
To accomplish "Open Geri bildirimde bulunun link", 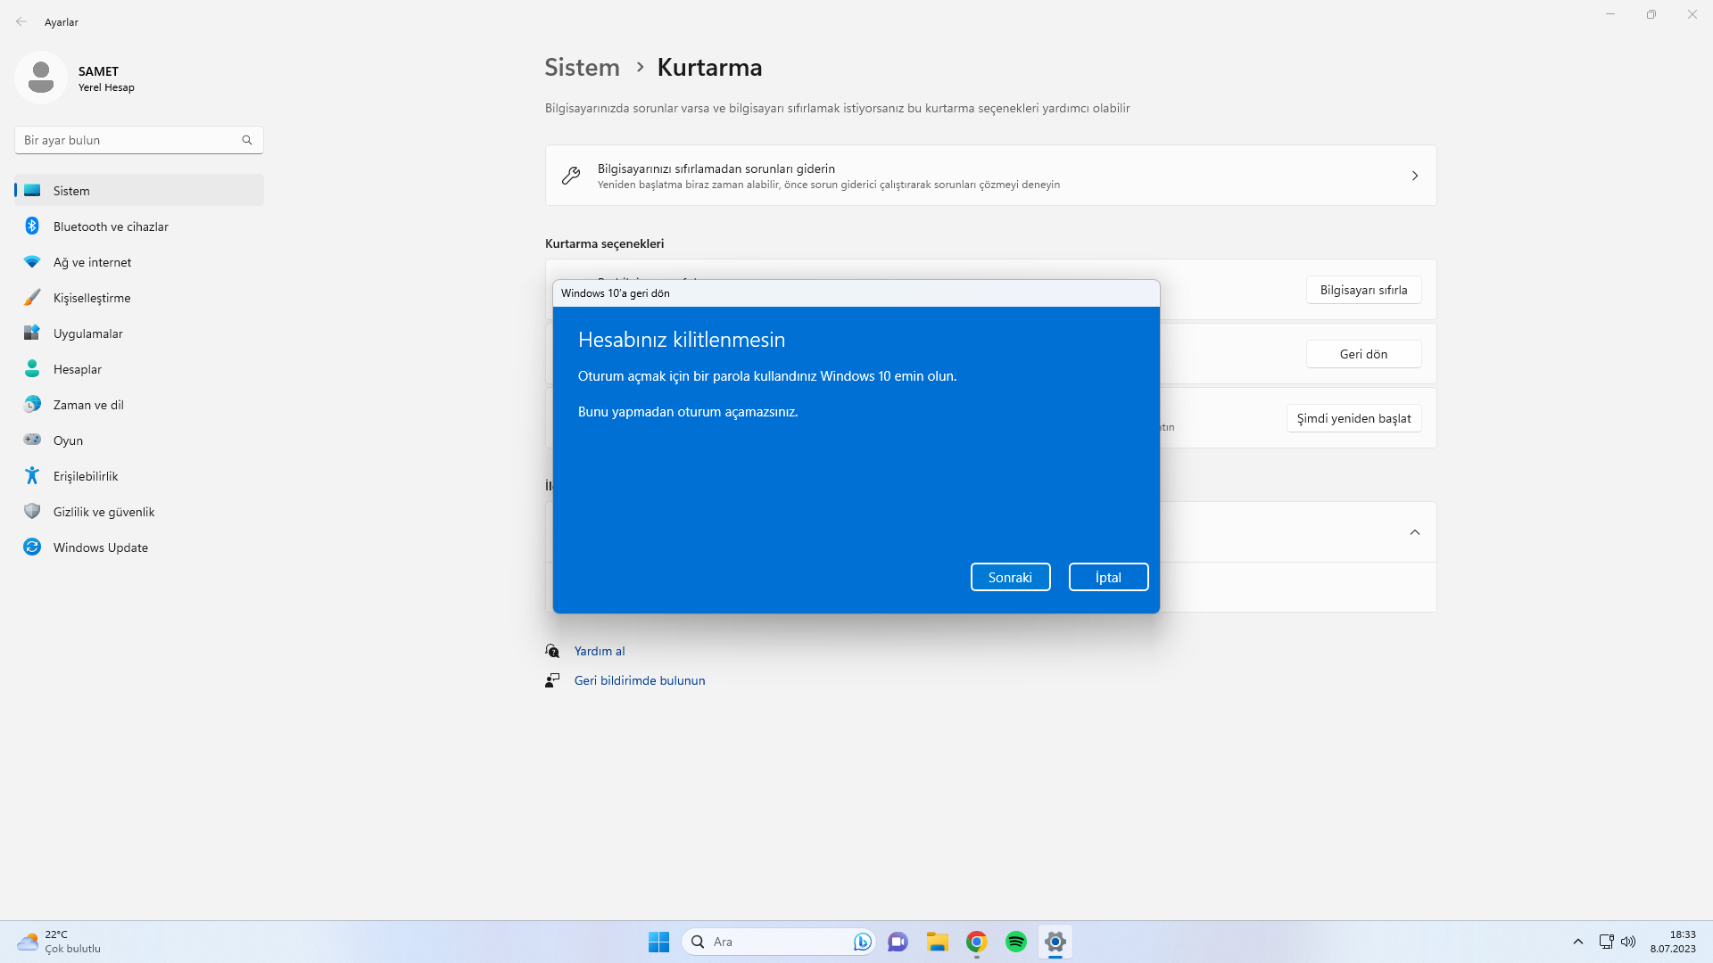I will click(x=639, y=680).
